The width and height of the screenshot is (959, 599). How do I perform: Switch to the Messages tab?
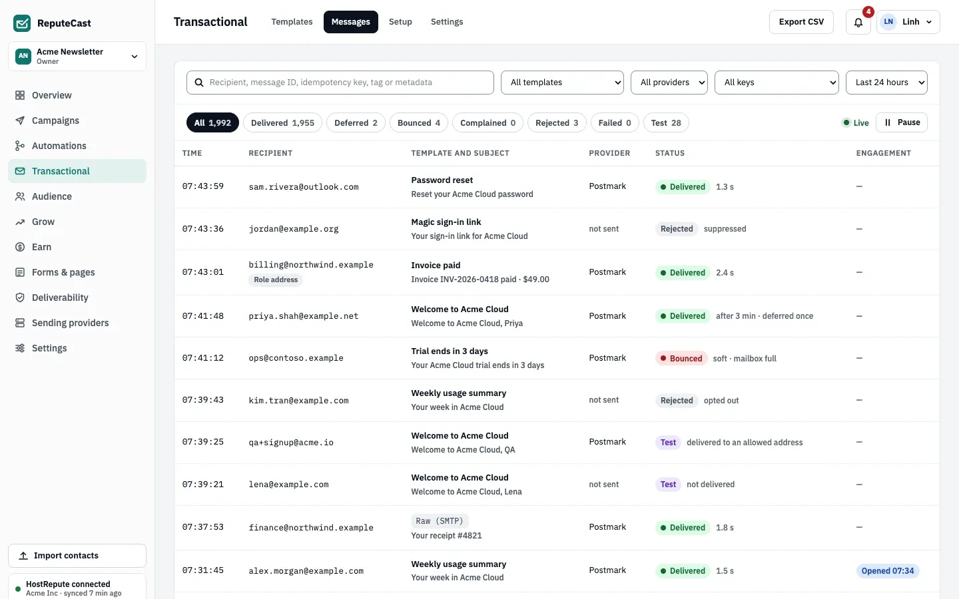coord(351,22)
